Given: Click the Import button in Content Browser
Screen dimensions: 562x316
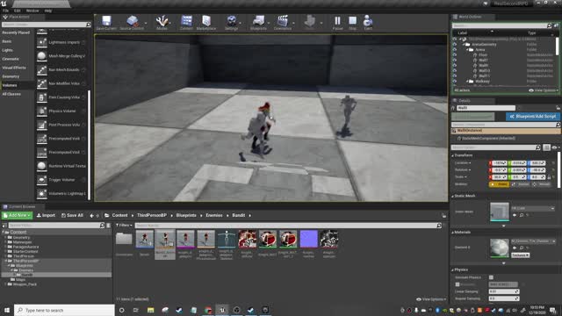Looking at the screenshot, I should tap(46, 215).
